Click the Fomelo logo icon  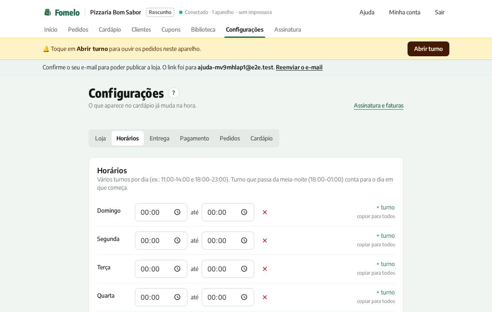[48, 12]
